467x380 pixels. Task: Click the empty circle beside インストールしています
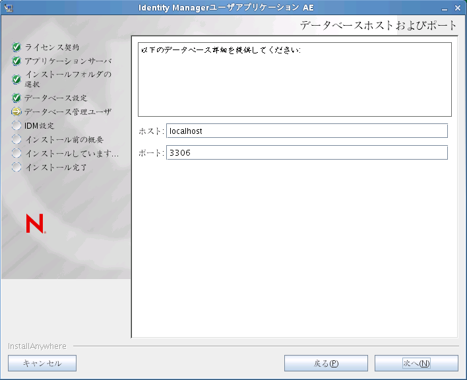[16, 153]
